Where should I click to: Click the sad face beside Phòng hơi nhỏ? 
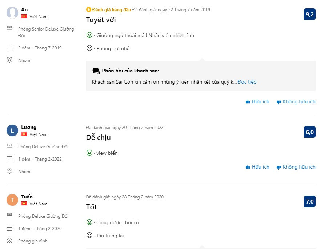tap(89, 48)
